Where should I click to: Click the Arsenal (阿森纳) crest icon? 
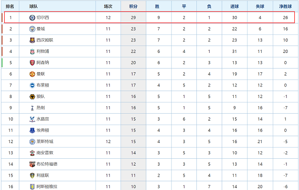tap(32, 63)
